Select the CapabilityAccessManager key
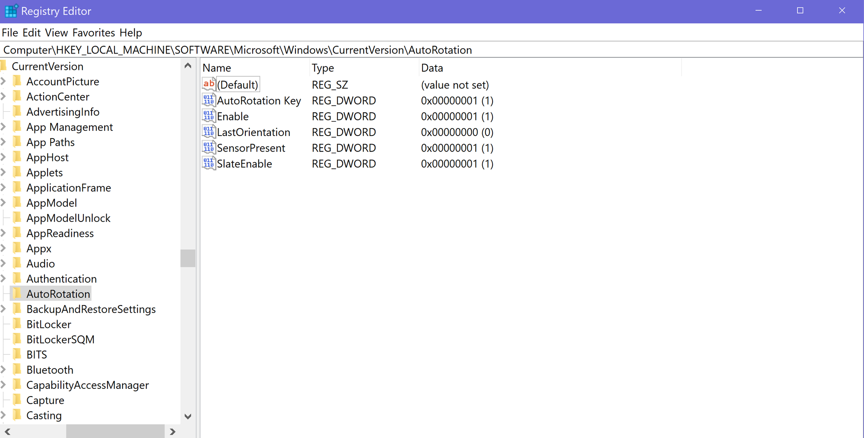 88,385
